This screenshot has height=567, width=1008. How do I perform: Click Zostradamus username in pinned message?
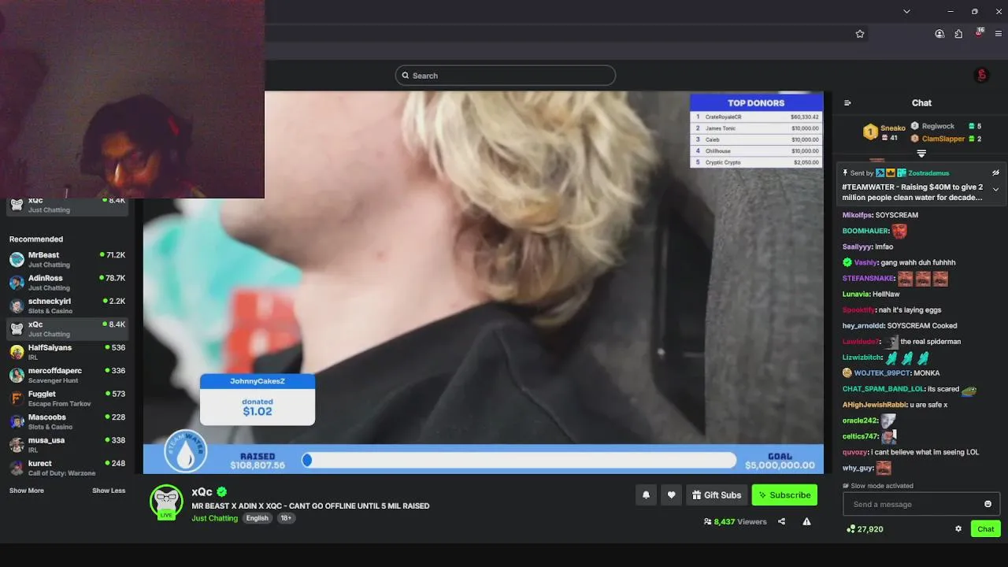(928, 172)
